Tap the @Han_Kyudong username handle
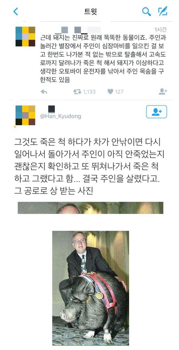Image resolution: width=179 pixels, height=350 pixels. [60, 116]
